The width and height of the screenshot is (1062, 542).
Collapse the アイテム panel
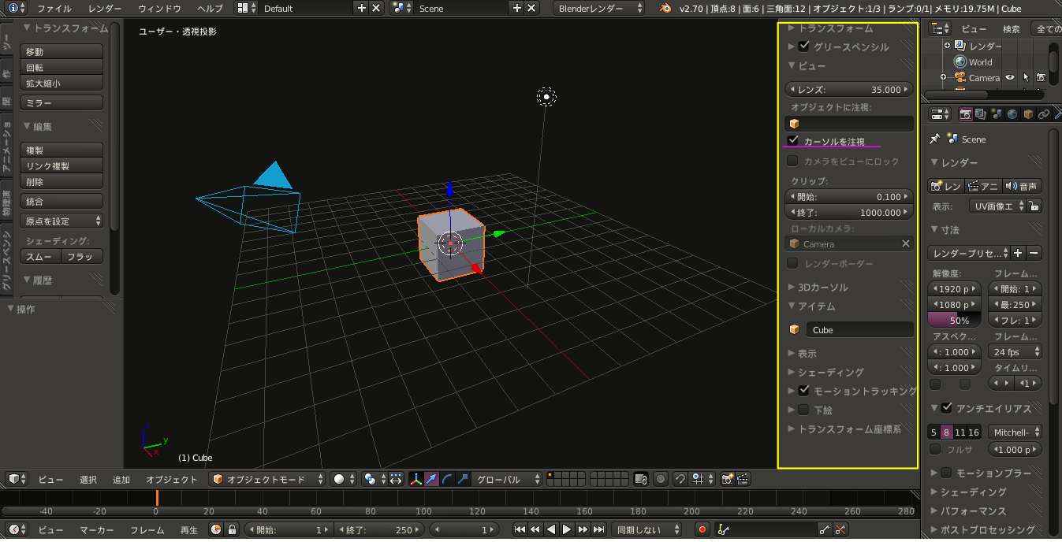[811, 306]
